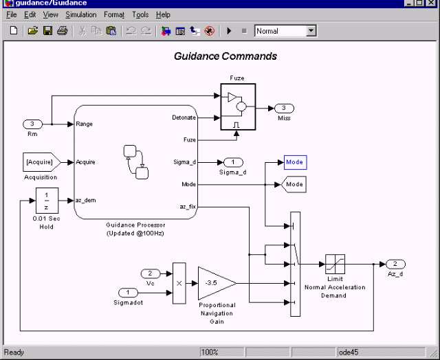Select the Rm input port block

click(x=32, y=124)
